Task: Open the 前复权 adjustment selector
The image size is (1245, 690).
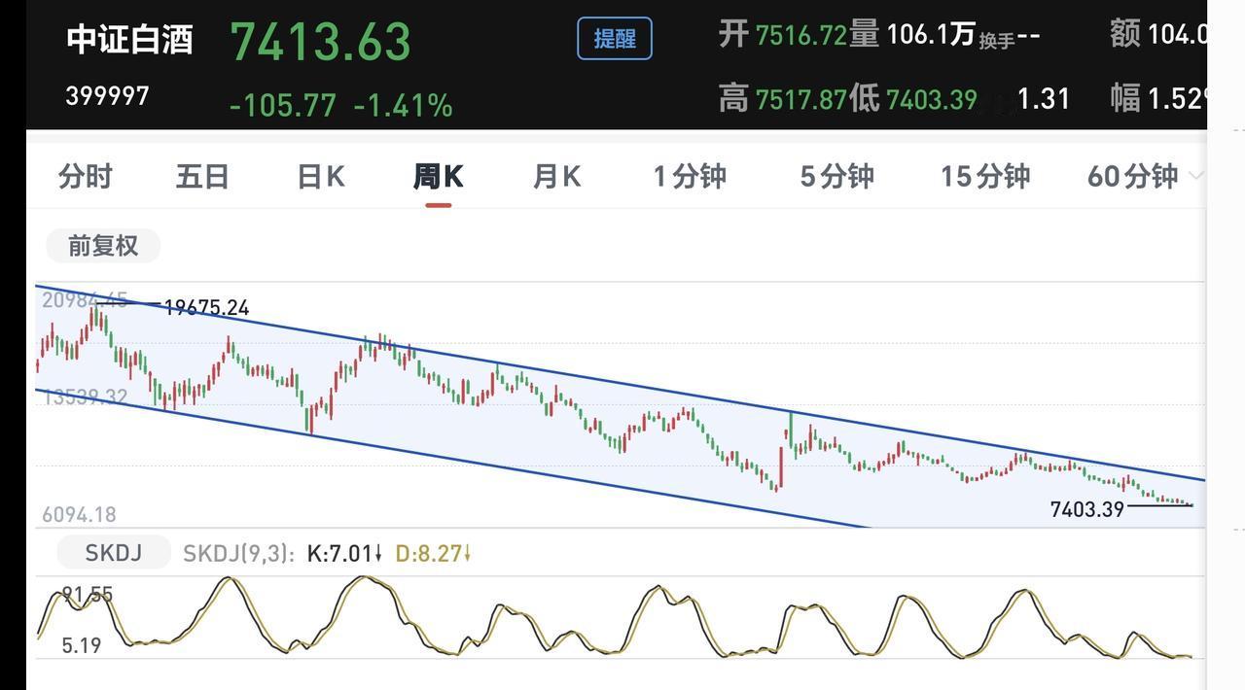Action: coord(103,246)
